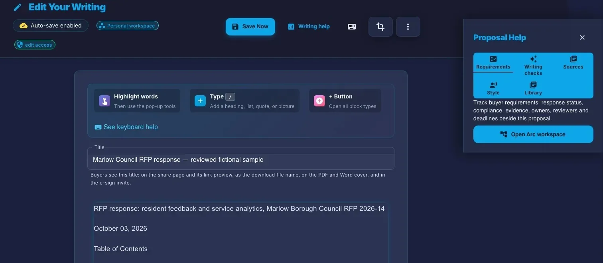Click the 'Then use the pop-up tools' text
Screen dimensions: 603x263
click(x=145, y=106)
